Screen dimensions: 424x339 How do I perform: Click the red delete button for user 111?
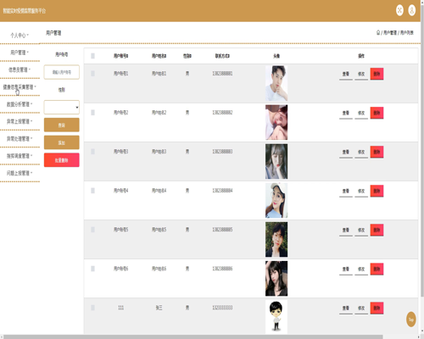pos(377,308)
